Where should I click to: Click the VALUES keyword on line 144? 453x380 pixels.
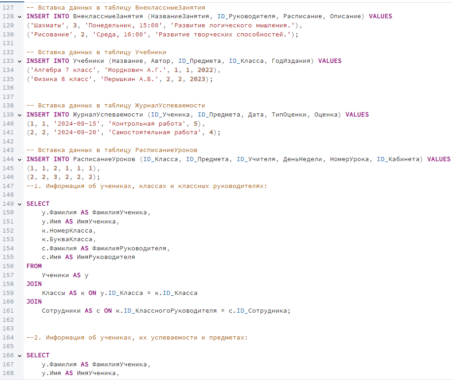439,159
